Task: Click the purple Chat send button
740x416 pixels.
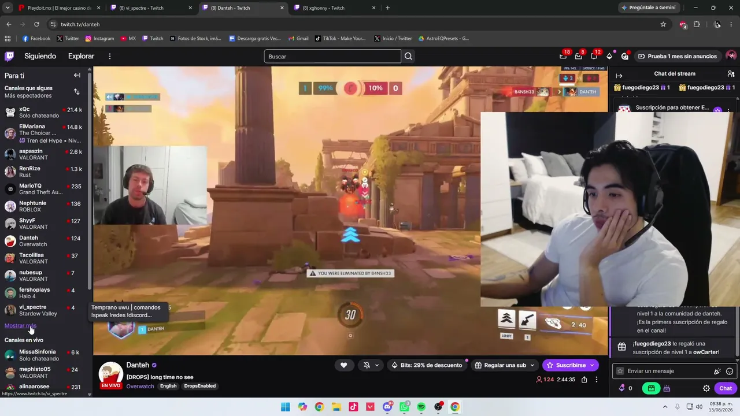Action: coord(726,388)
